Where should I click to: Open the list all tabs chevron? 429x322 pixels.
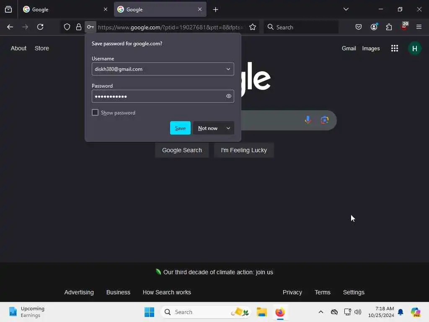[346, 9]
